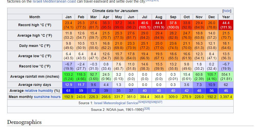Click the Jan column header
Image resolution: width=260 pixels, height=127 pixels.
(68, 17)
